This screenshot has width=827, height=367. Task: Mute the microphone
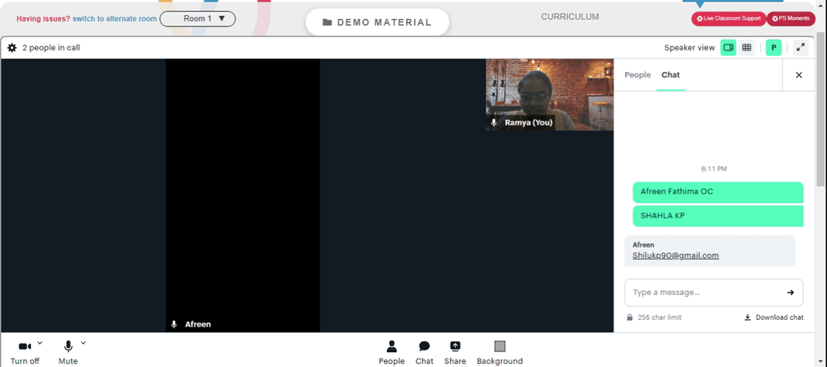68,352
